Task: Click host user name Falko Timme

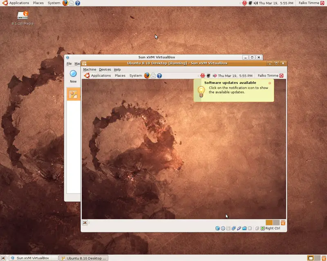Action: [x=309, y=3]
